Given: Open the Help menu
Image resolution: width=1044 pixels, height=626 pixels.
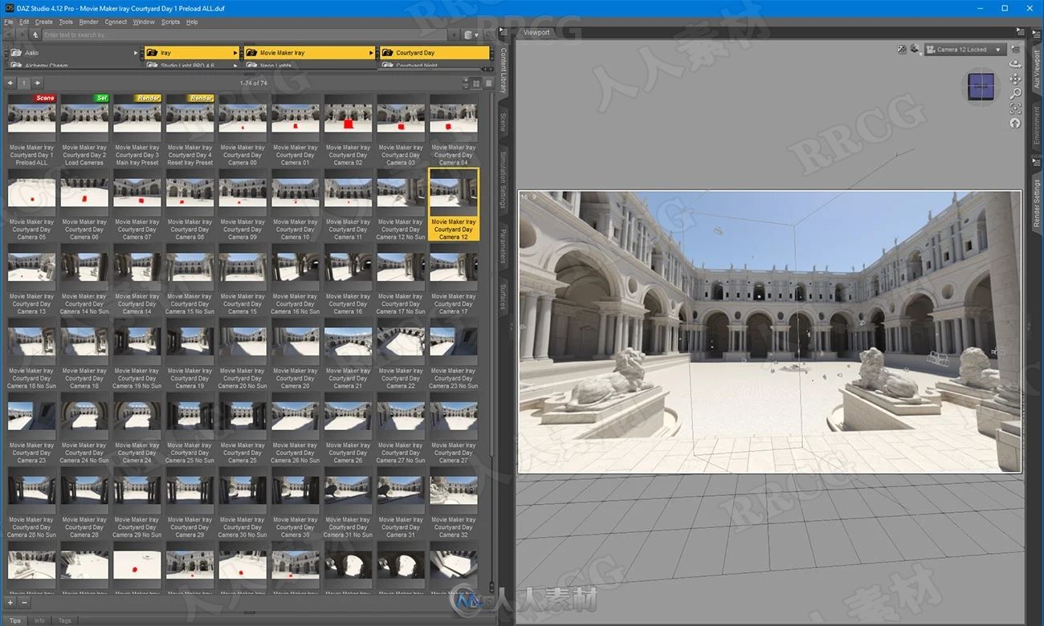Looking at the screenshot, I should coord(192,22).
